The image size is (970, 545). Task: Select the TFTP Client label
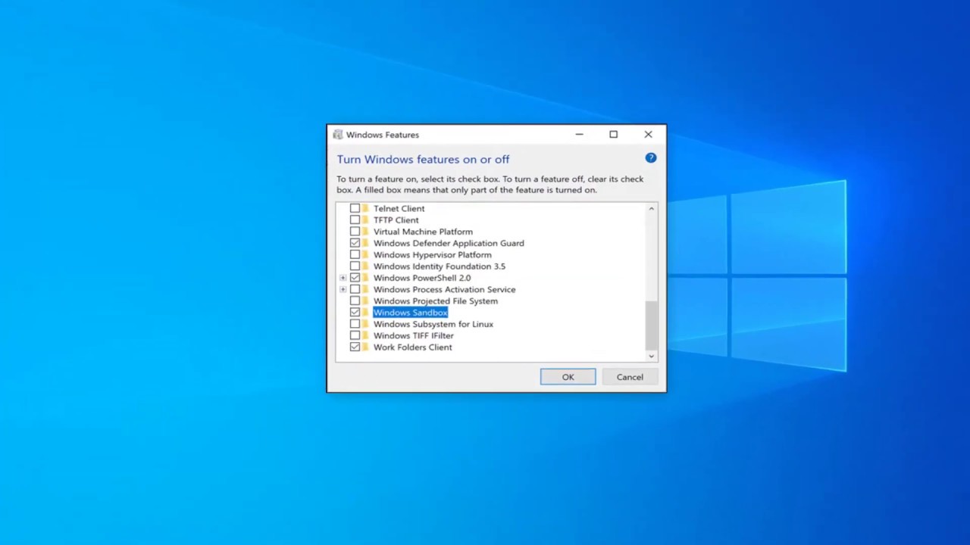[x=396, y=220]
